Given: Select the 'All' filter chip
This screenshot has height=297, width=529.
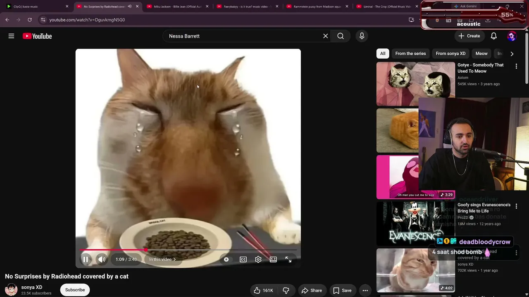Looking at the screenshot, I should [x=383, y=54].
